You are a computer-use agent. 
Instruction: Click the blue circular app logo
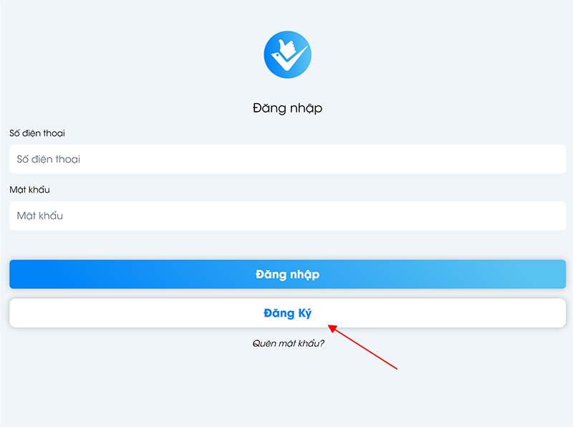click(x=288, y=54)
